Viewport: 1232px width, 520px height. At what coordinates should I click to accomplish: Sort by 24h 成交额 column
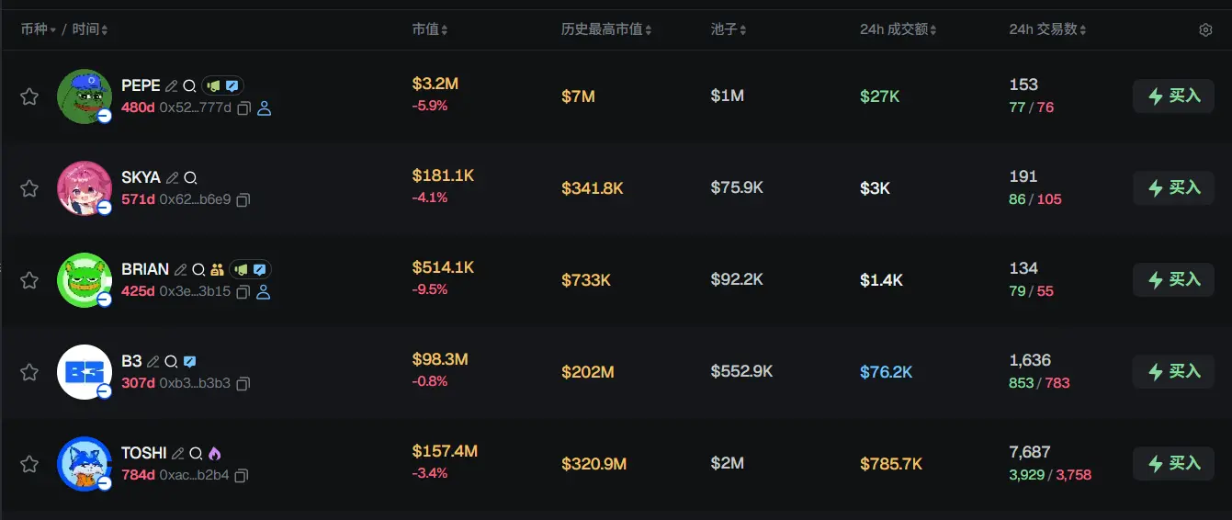click(x=898, y=29)
